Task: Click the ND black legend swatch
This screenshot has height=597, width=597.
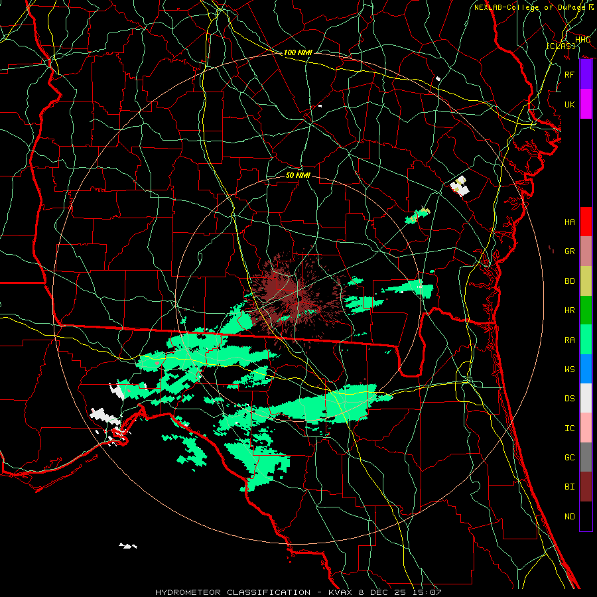Action: (x=586, y=516)
